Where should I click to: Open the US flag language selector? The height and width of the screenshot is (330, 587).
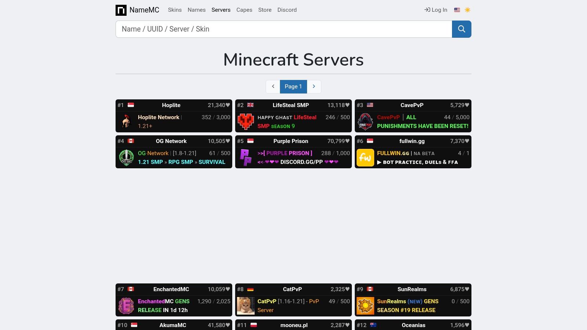point(457,10)
